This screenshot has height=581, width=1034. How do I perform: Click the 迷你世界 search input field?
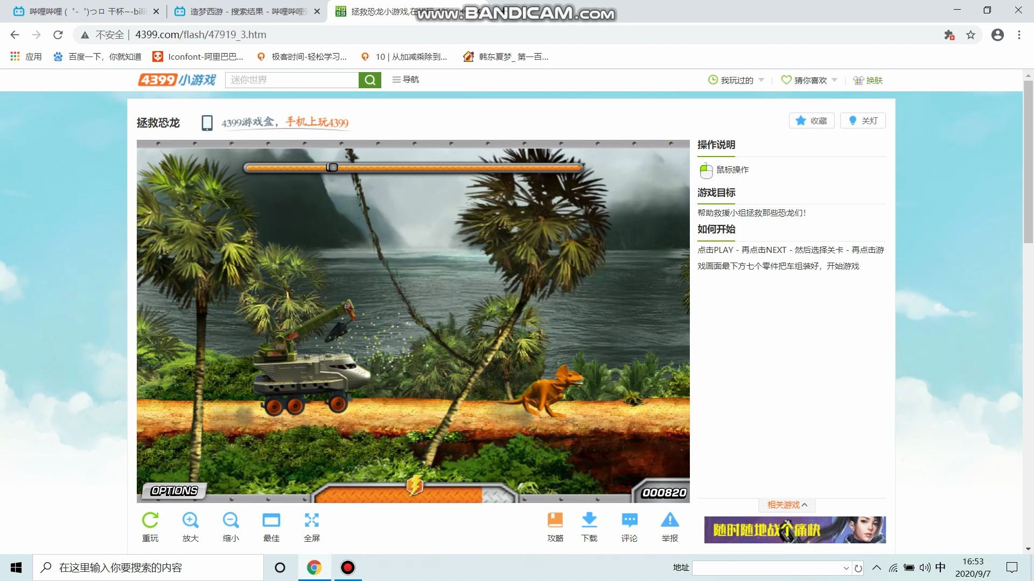click(x=292, y=80)
